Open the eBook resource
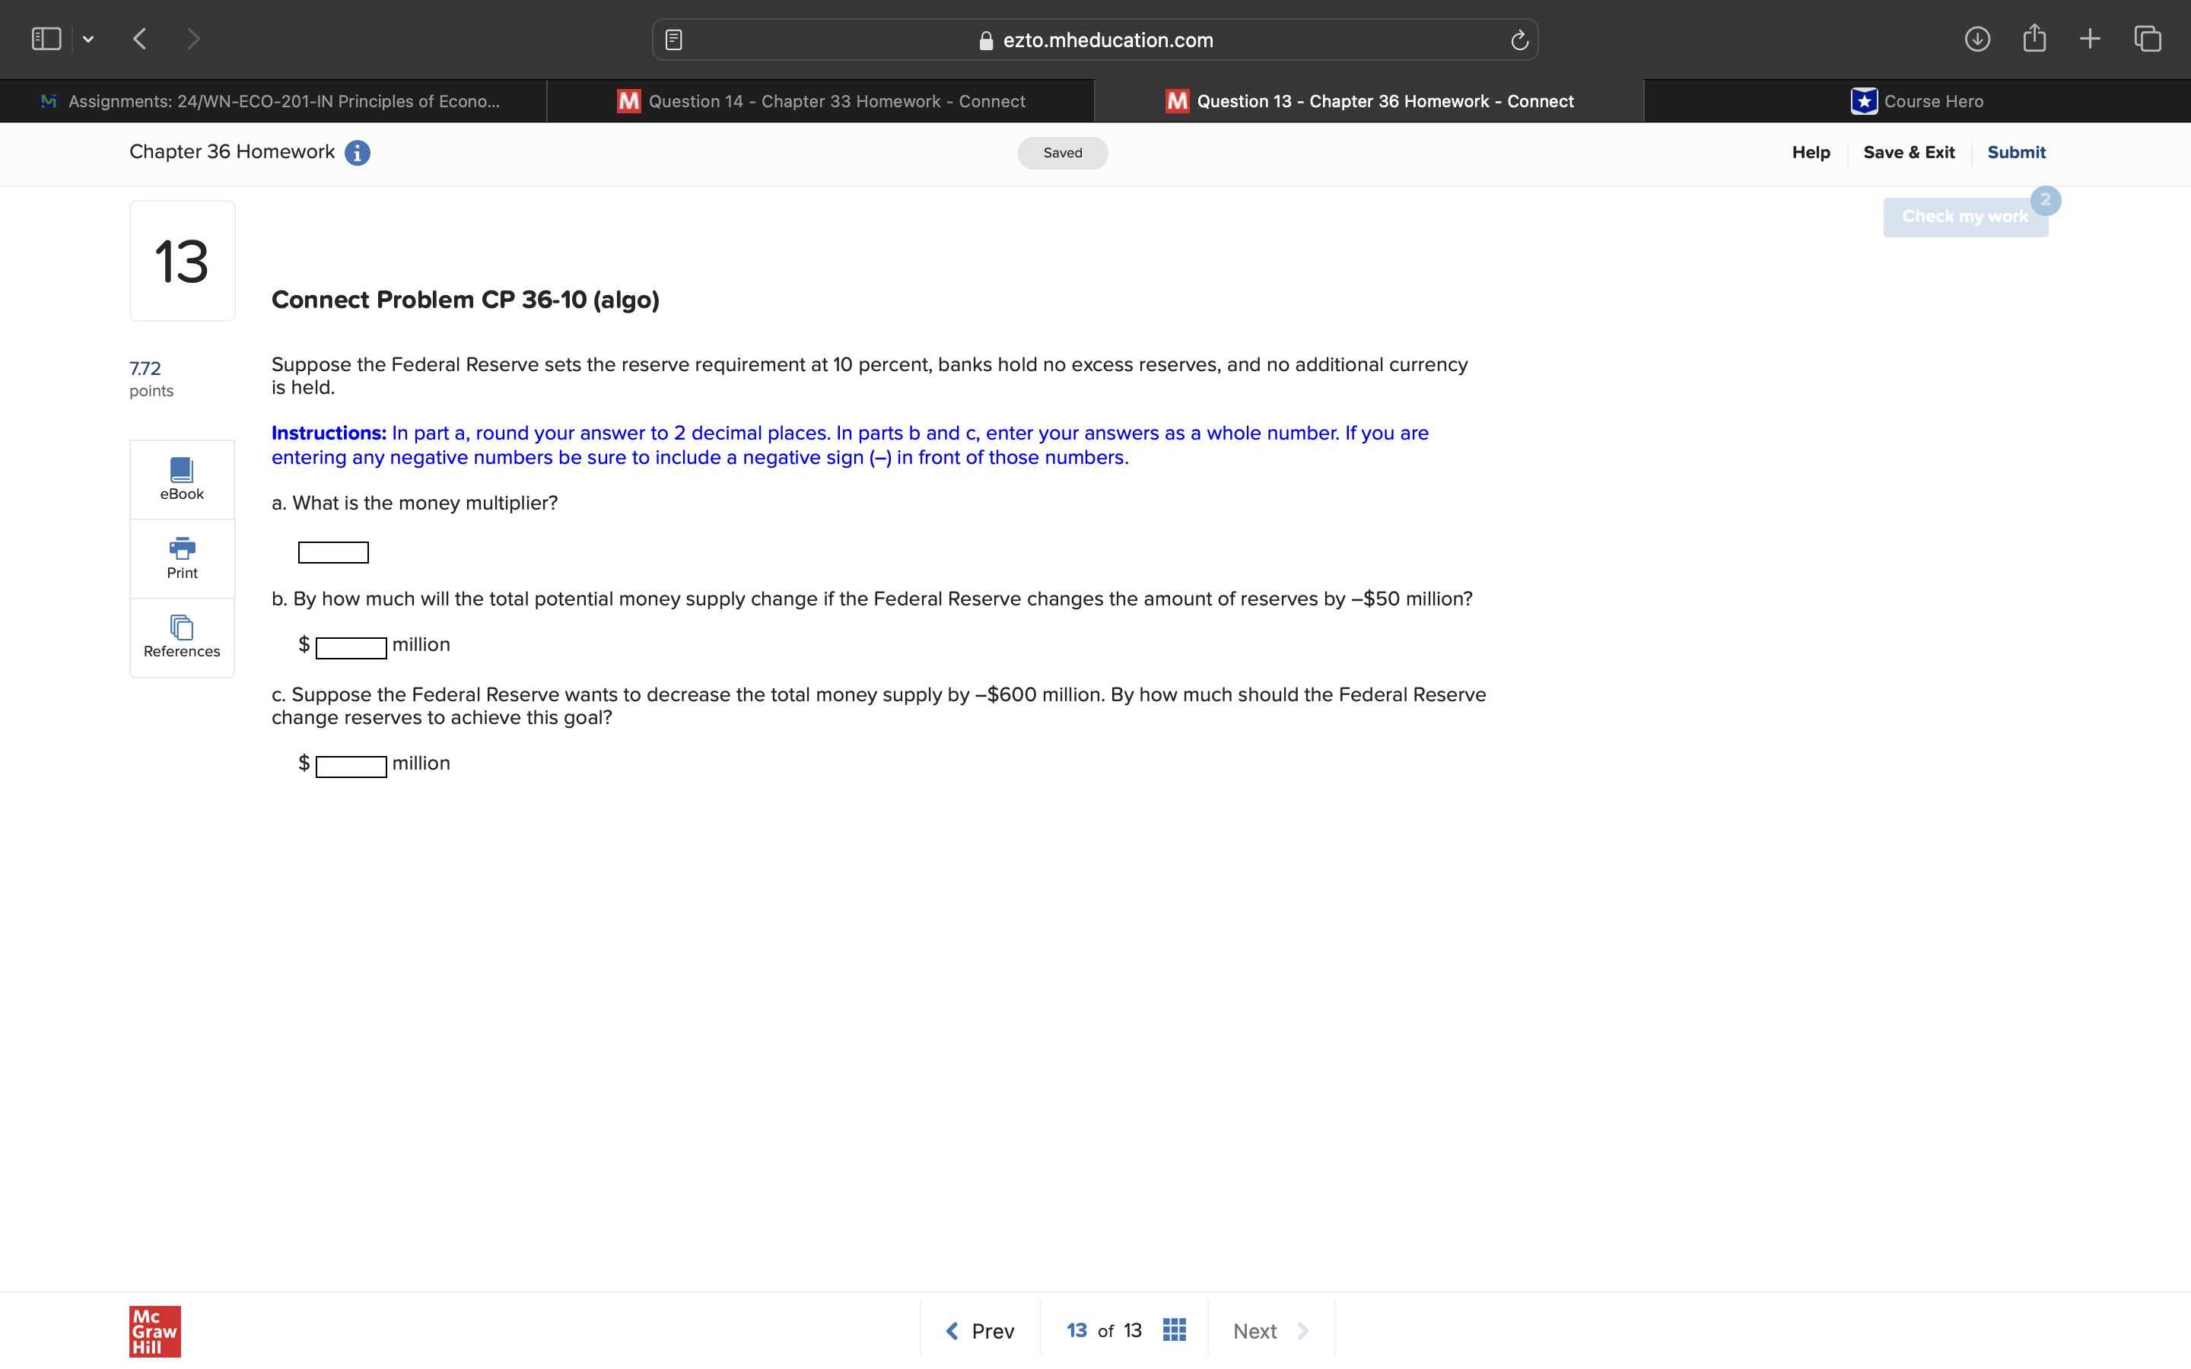 pyautogui.click(x=182, y=479)
